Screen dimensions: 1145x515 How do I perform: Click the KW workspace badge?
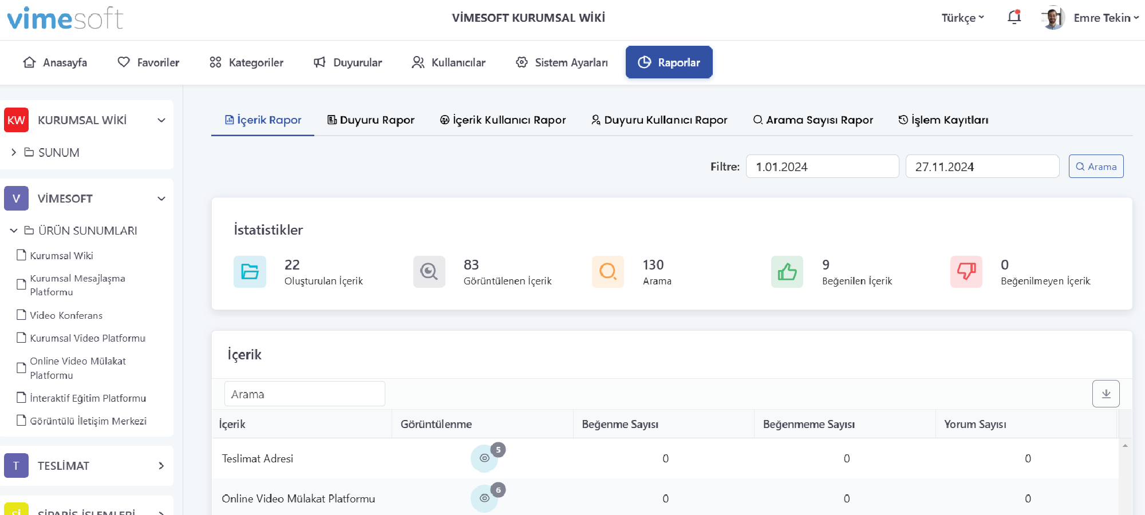coord(16,120)
